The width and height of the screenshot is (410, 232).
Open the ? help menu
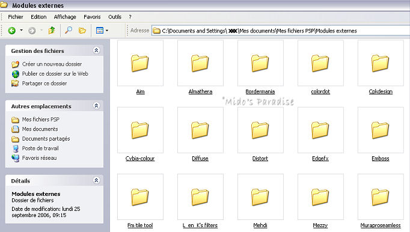[130, 17]
